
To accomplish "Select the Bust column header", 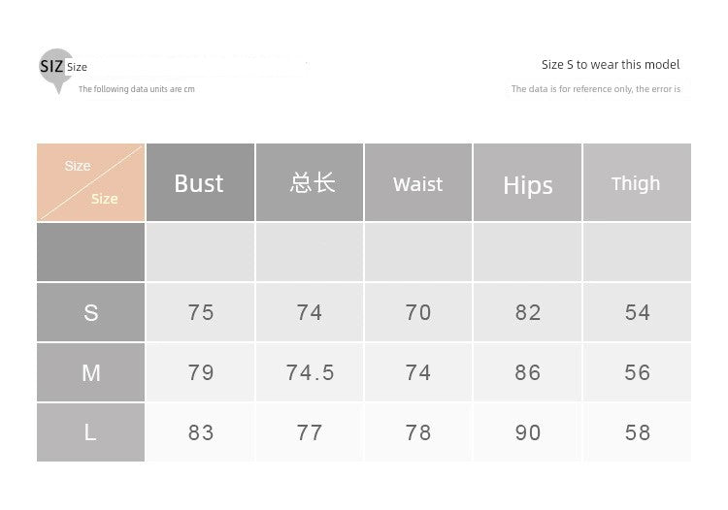I will click(x=200, y=183).
